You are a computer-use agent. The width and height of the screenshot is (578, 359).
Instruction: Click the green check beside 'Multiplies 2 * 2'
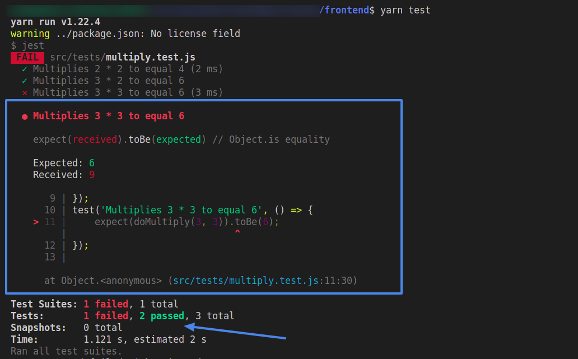(x=24, y=69)
